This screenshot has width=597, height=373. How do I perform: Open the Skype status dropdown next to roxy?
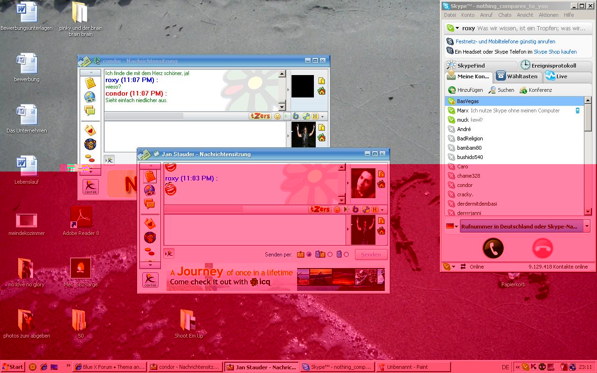457,28
